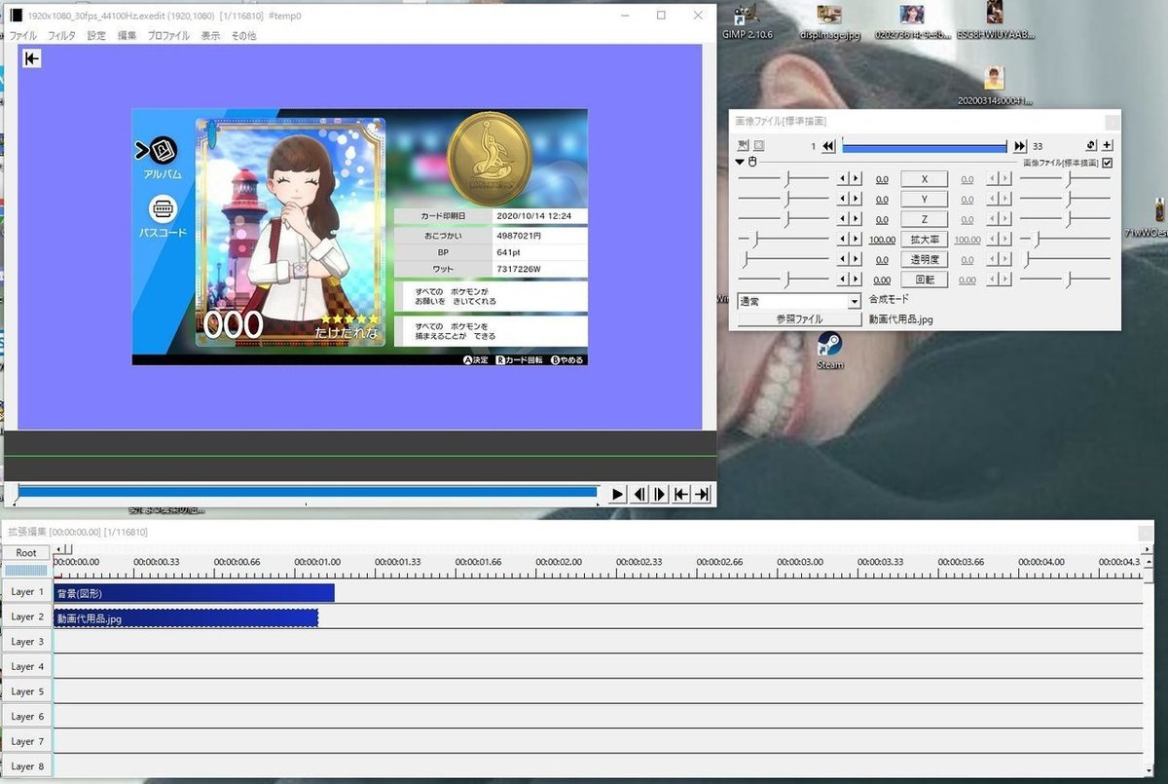The width and height of the screenshot is (1168, 784).
Task: Click the left 拡大率 slider
Action: [x=784, y=240]
